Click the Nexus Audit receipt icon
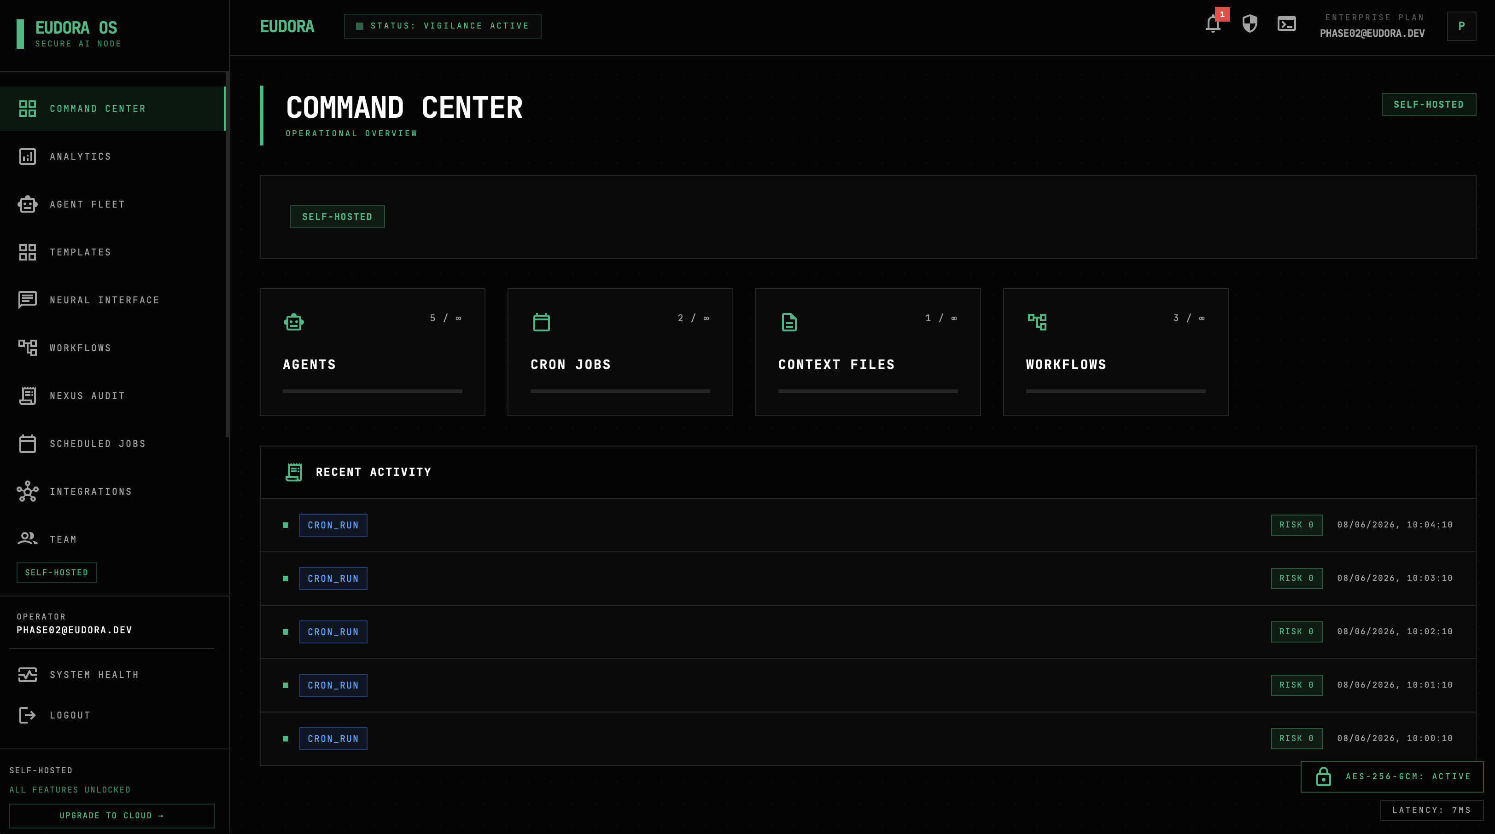The image size is (1495, 834). click(27, 395)
